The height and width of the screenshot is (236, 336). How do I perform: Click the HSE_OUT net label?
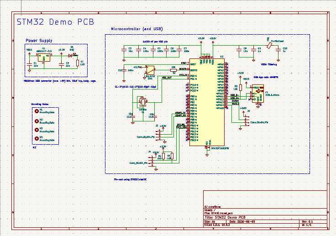[167, 78]
